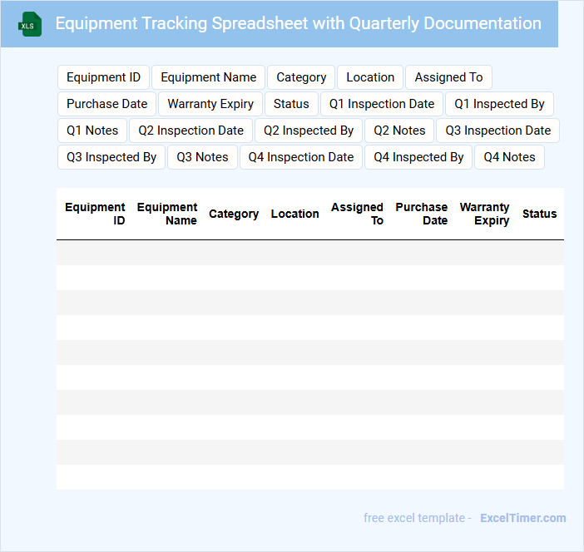Image resolution: width=584 pixels, height=552 pixels.
Task: Click the Category tag
Action: pyautogui.click(x=301, y=77)
